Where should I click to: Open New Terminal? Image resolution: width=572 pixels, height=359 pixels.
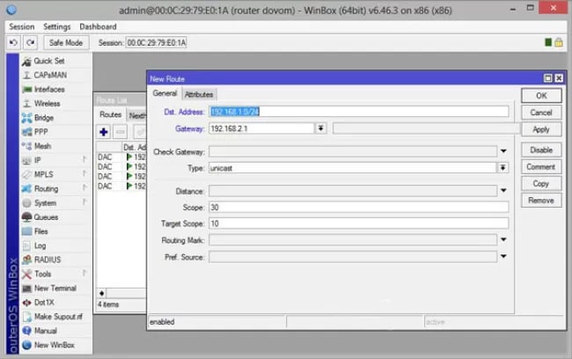coord(55,289)
